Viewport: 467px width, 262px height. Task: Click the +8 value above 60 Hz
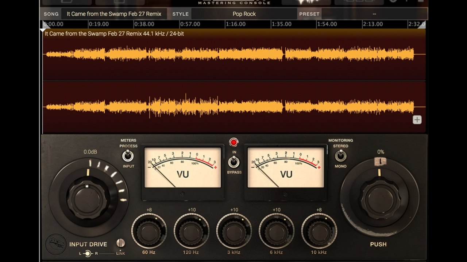click(149, 210)
